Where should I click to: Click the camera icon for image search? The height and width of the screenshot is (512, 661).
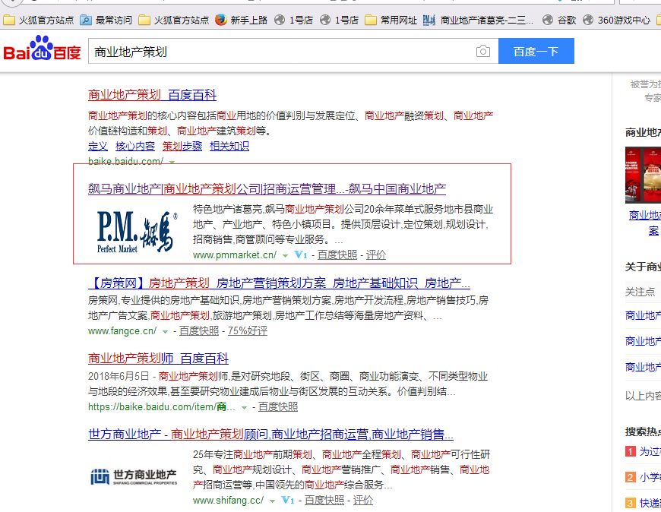(484, 52)
